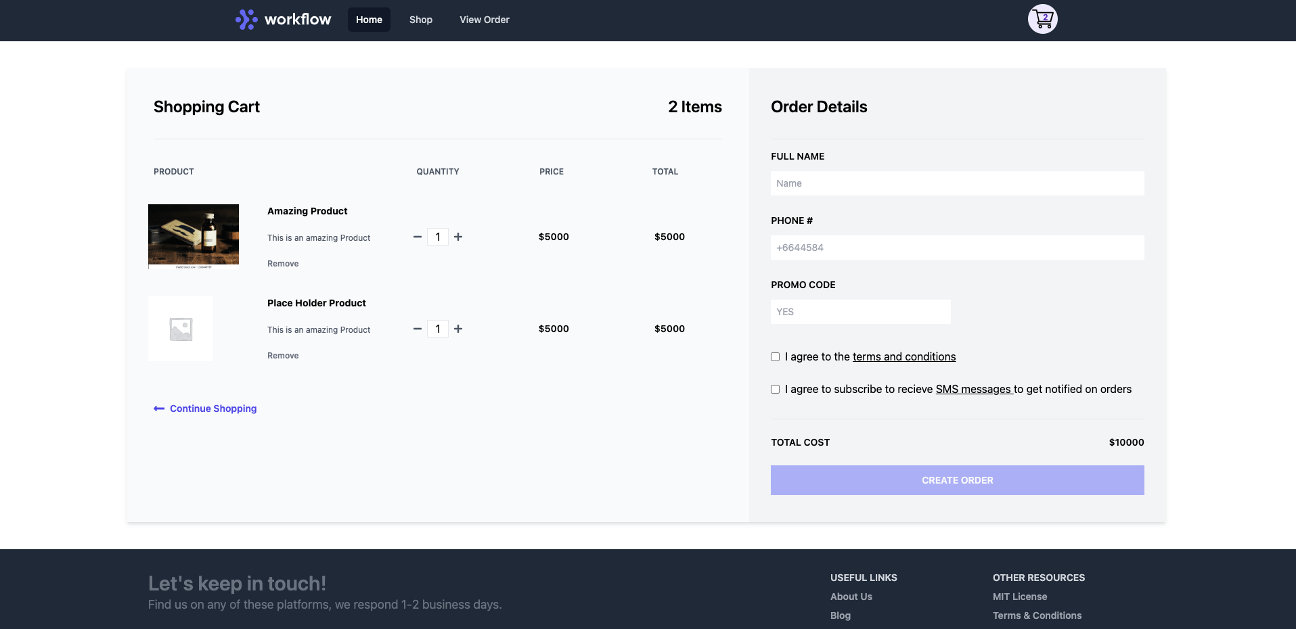Go to the Home nav tab
The height and width of the screenshot is (629, 1296).
(x=369, y=20)
